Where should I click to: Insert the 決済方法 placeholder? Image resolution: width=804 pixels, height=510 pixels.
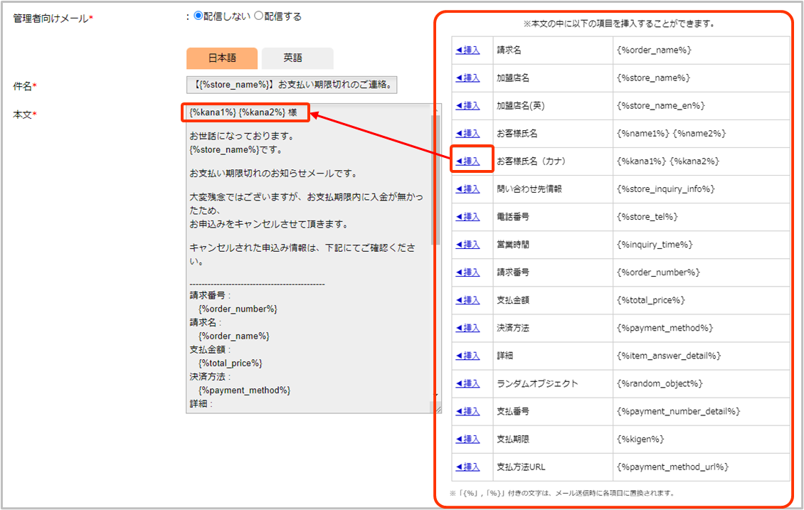(467, 328)
